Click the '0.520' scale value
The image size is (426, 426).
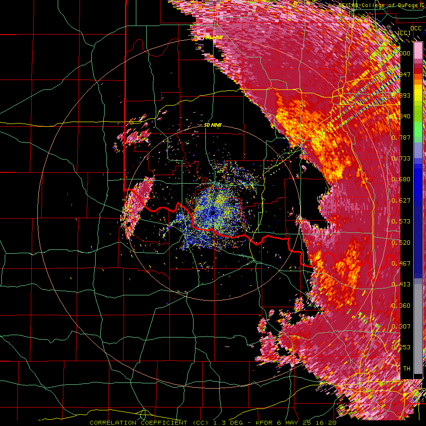pos(401,243)
